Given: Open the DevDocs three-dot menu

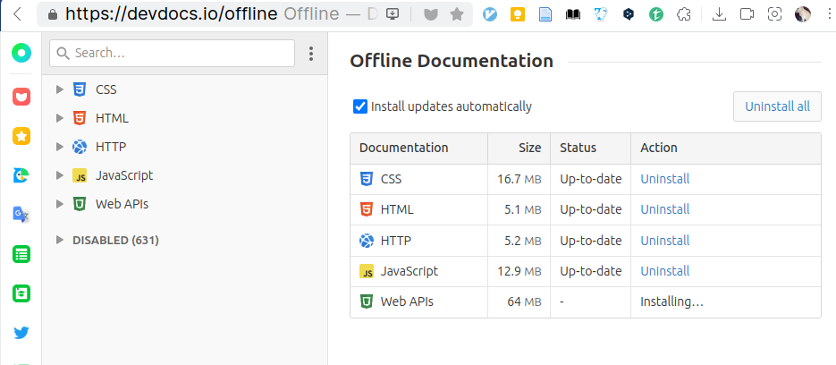Looking at the screenshot, I should (311, 54).
